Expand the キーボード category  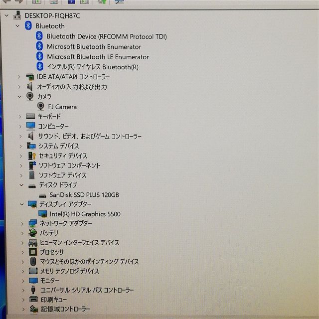click(x=20, y=117)
